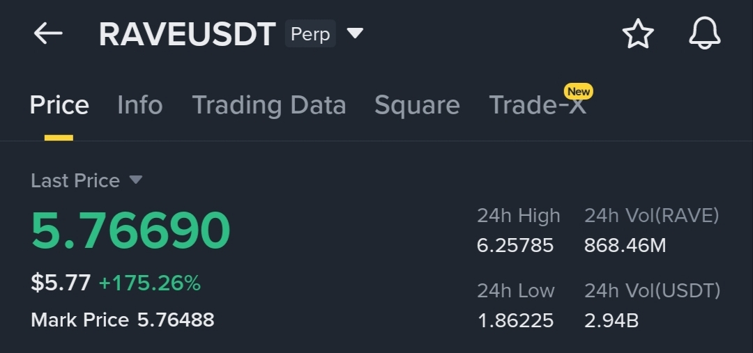Open price alerts bell icon
753x353 pixels.
(704, 33)
